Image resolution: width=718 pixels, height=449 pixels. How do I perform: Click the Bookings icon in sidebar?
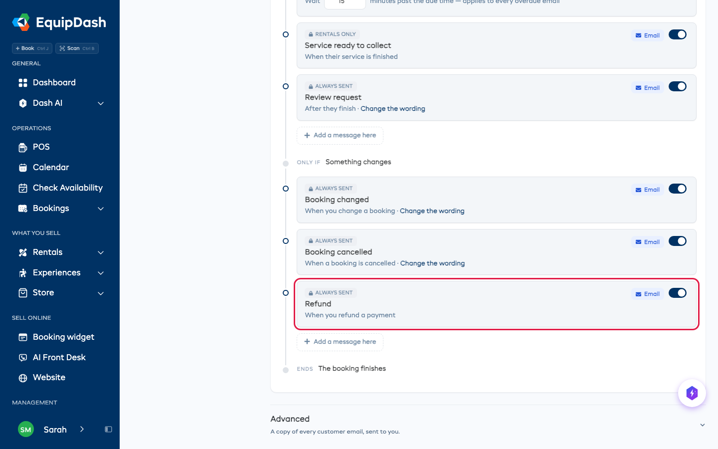[23, 209]
